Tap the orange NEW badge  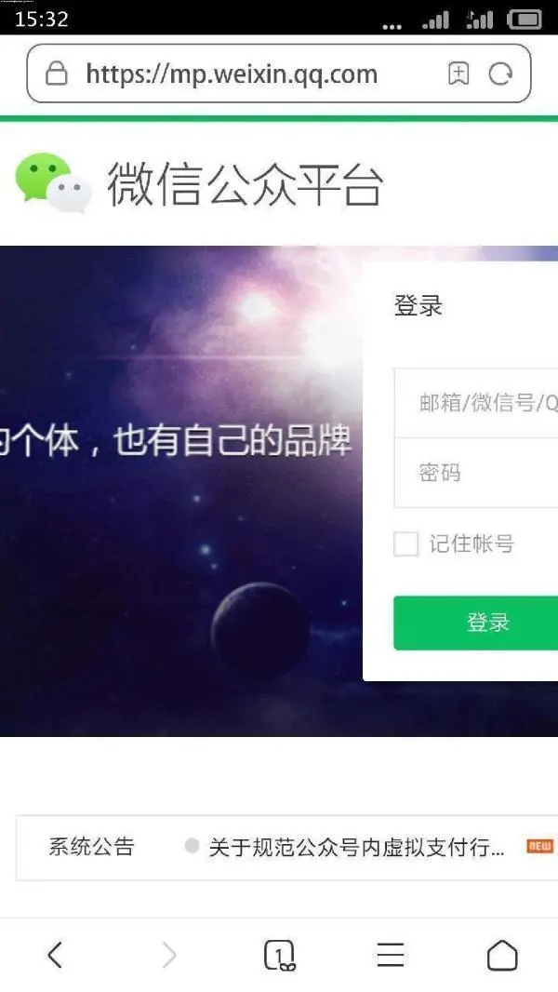[539, 846]
